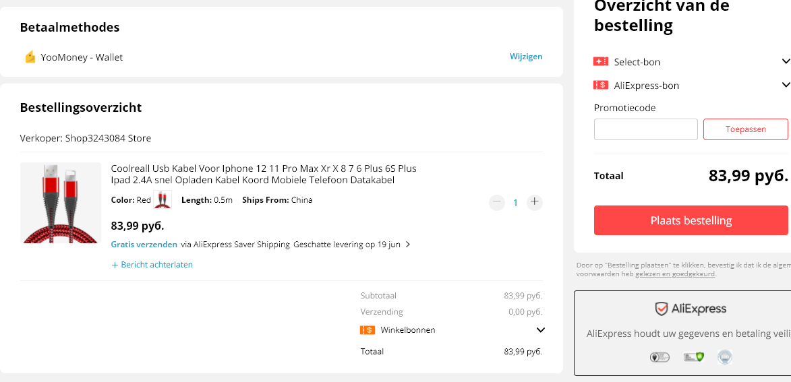Click the round blue trust seal badge
Image resolution: width=791 pixels, height=382 pixels.
pyautogui.click(x=725, y=357)
